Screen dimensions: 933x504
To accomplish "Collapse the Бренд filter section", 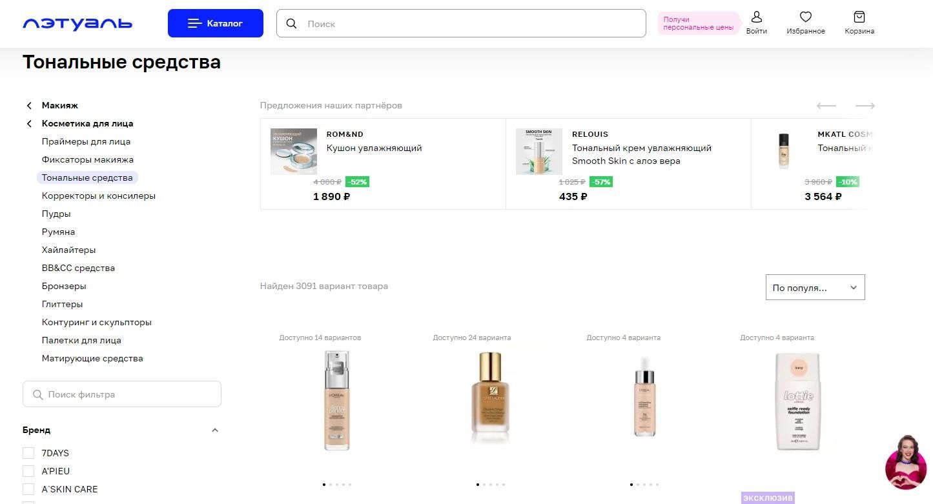I will (x=215, y=430).
